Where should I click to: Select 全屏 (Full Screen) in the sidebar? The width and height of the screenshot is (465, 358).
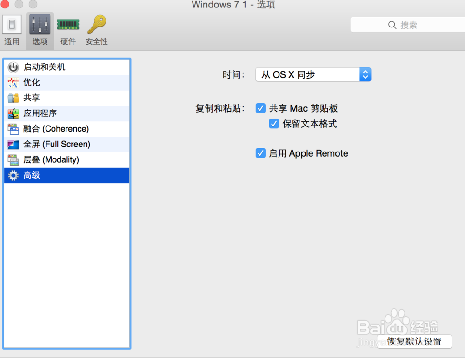pyautogui.click(x=66, y=145)
